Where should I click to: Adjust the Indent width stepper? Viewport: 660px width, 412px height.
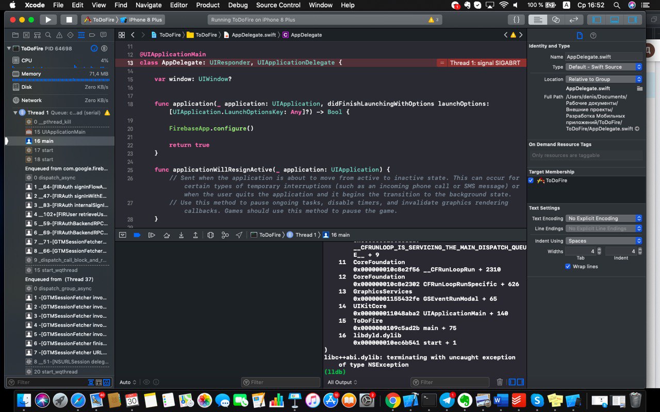click(x=640, y=251)
